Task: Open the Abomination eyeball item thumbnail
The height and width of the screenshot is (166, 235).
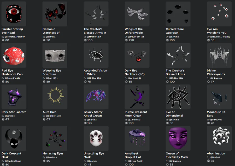Action: tap(219, 138)
